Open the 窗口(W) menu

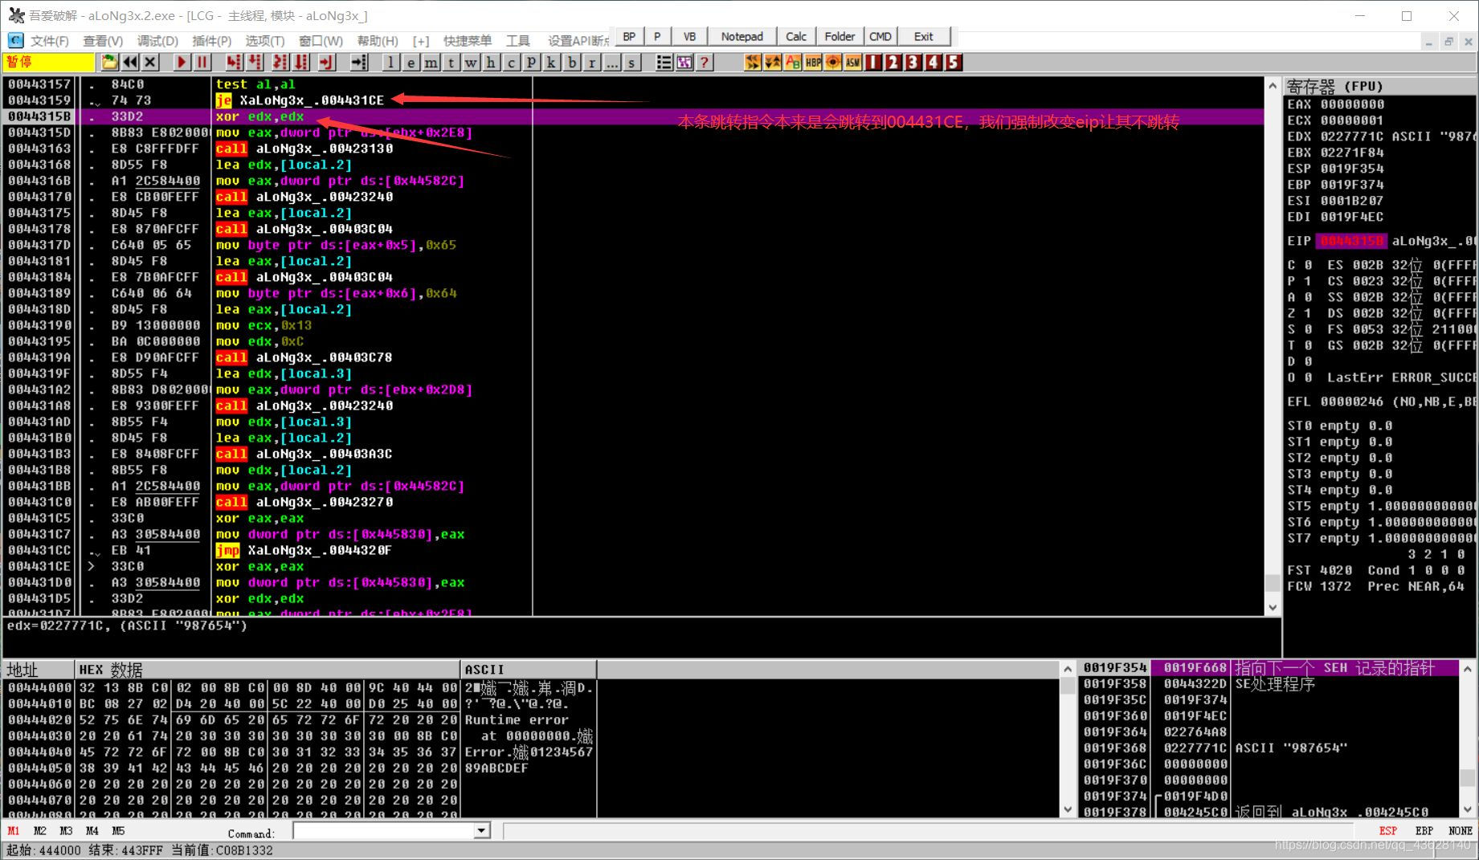(x=321, y=40)
